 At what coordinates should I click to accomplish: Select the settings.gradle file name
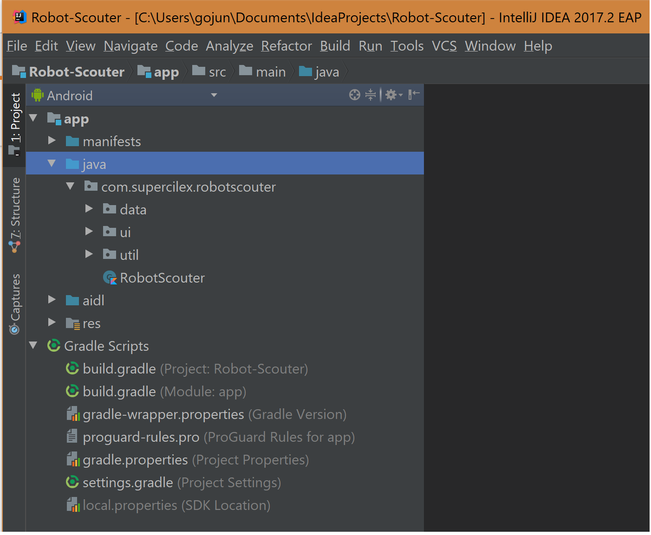pos(128,483)
